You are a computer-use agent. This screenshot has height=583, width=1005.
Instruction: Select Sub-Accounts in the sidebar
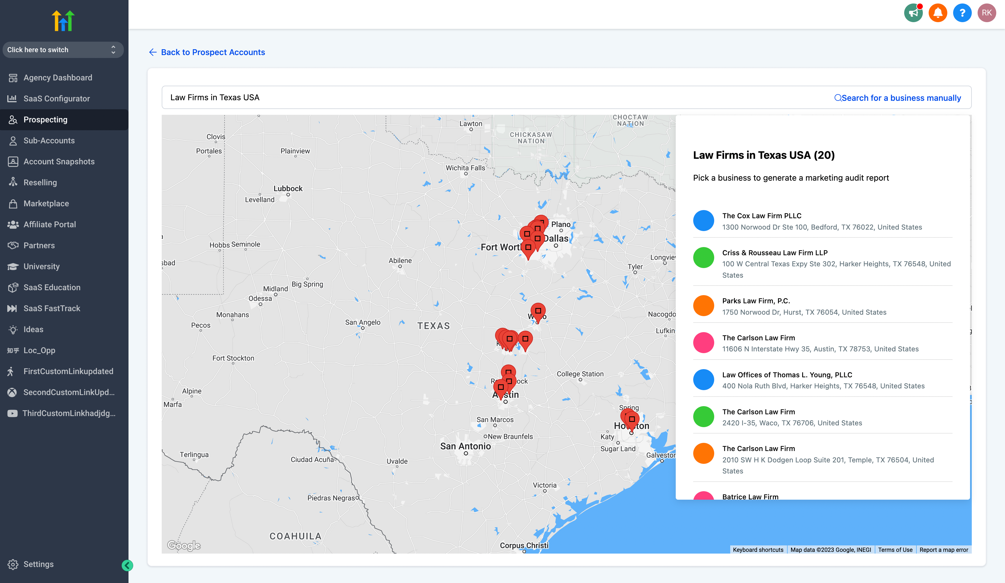tap(64, 141)
